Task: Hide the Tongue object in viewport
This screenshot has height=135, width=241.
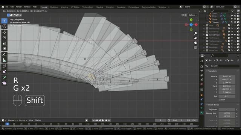Action: (x=235, y=22)
